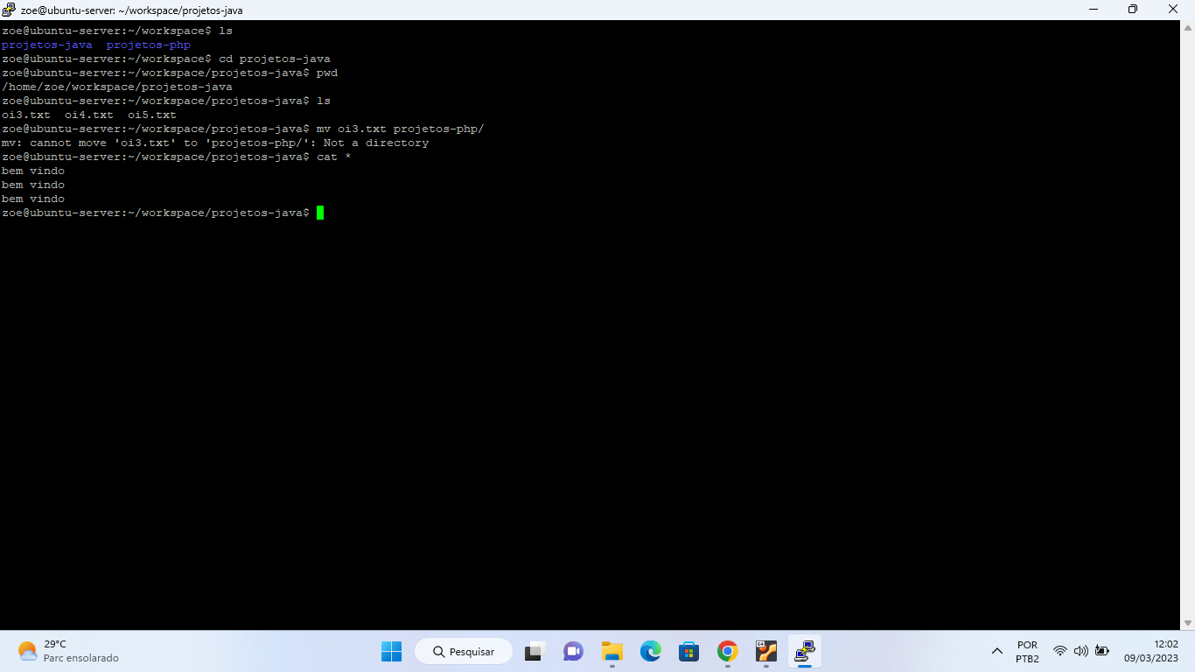The image size is (1195, 672).
Task: Click the window title zoe@ubuntu-server text
Action: pyautogui.click(x=132, y=10)
